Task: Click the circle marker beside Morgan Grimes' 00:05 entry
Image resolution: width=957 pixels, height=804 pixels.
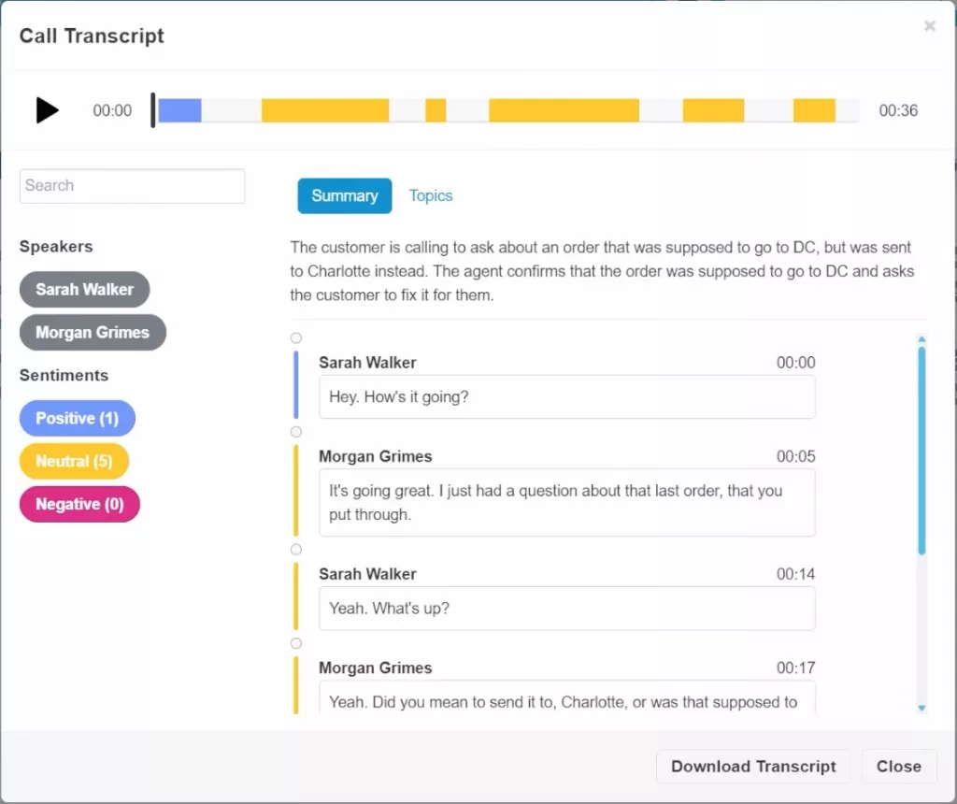Action: tap(296, 431)
